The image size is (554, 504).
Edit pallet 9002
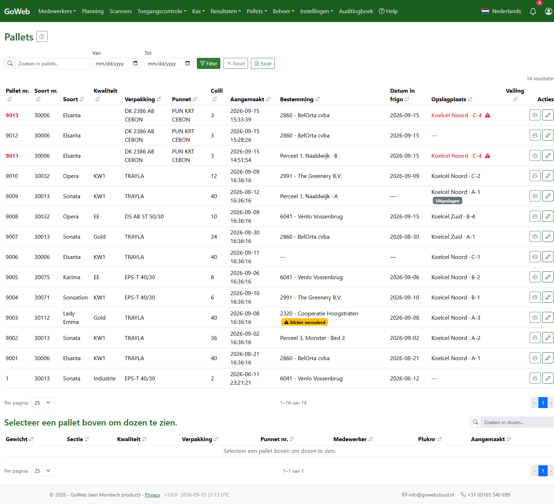[548, 338]
